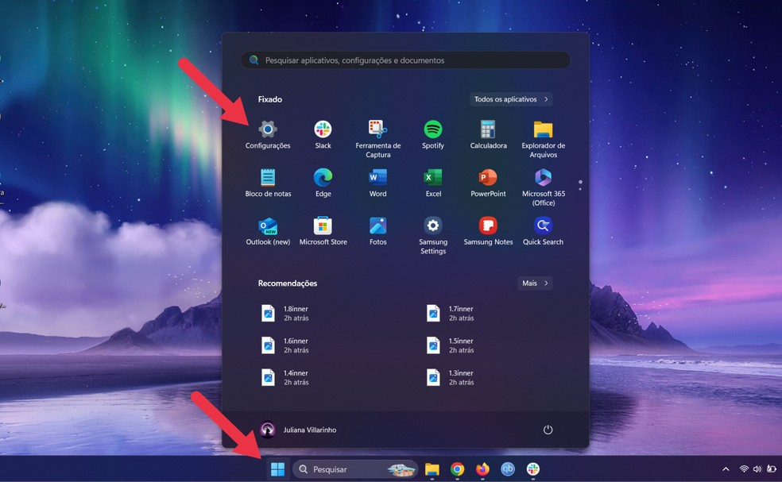Click the taskbar Pesquisar search box
The height and width of the screenshot is (482, 782).
point(355,469)
